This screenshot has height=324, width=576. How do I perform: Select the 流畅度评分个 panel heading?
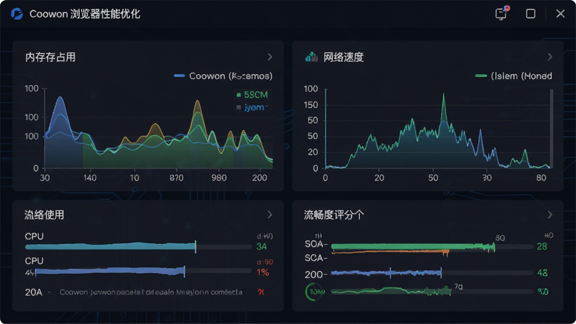[x=334, y=215]
